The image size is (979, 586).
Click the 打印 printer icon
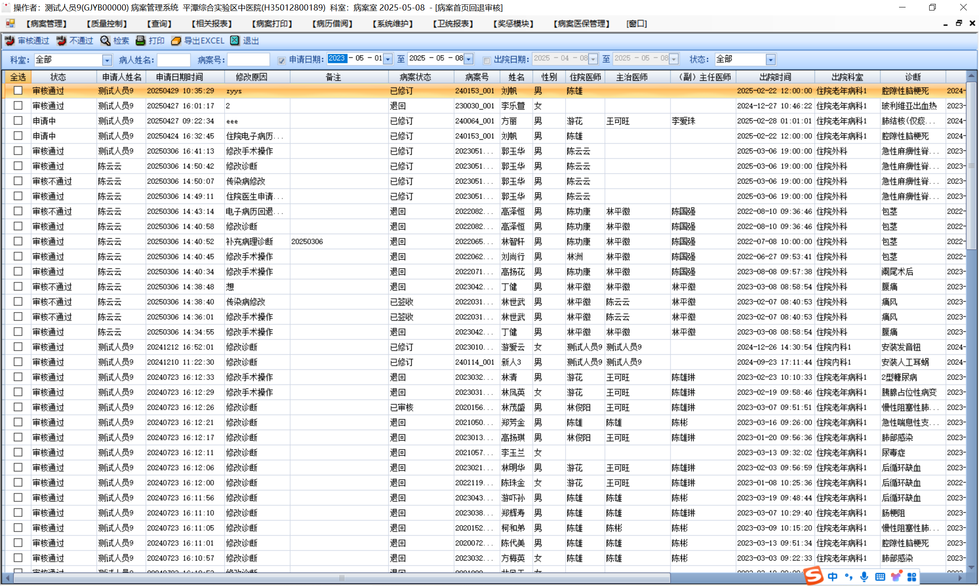(x=141, y=41)
